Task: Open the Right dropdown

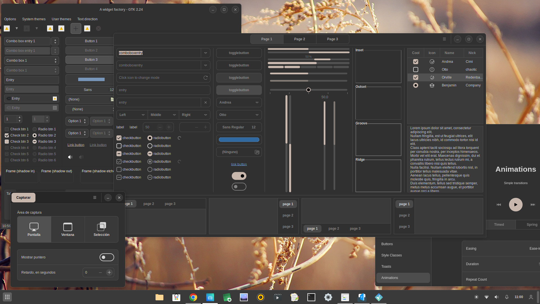Action: click(195, 115)
